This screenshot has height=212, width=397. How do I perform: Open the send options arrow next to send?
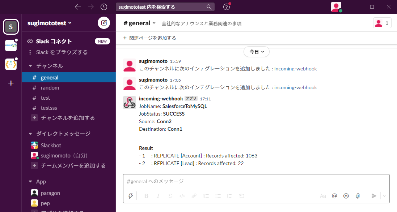[x=384, y=196]
